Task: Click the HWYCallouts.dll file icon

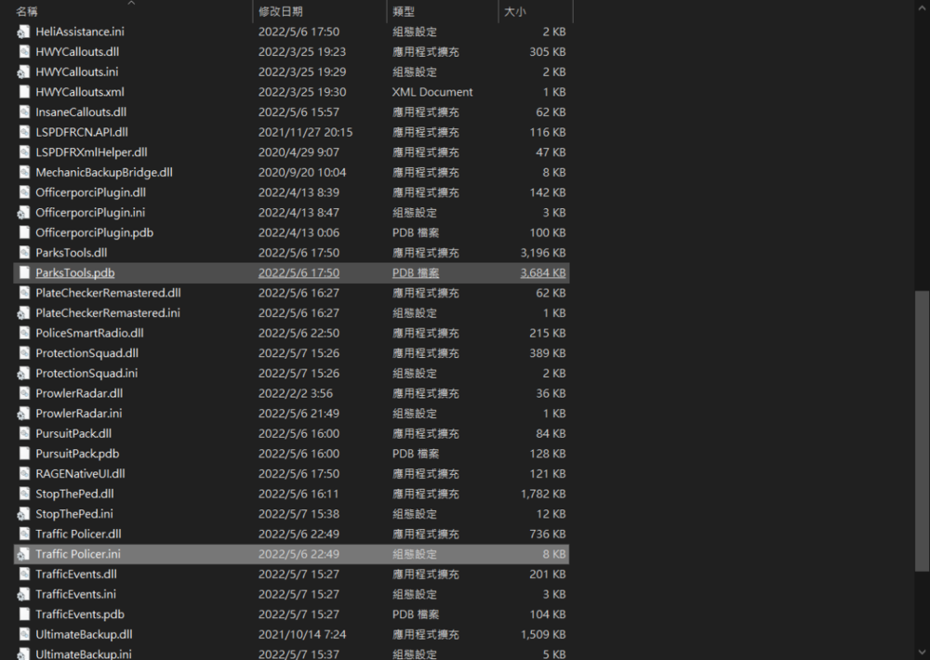Action: [22, 51]
